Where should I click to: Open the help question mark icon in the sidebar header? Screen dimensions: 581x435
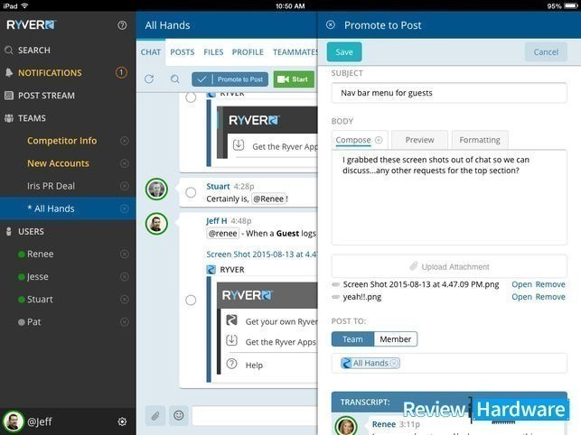tap(122, 25)
